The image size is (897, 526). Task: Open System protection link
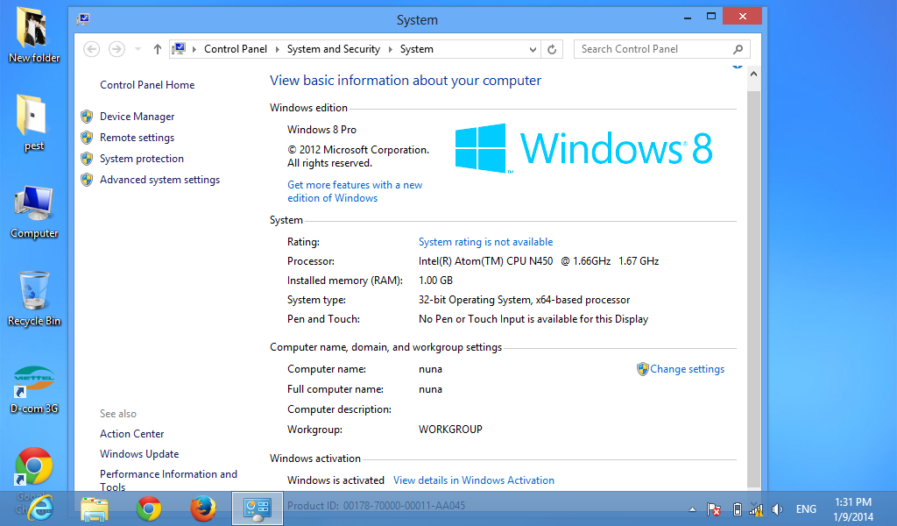click(x=141, y=159)
